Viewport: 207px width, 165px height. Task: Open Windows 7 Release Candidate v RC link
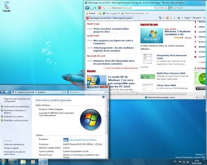click(178, 33)
